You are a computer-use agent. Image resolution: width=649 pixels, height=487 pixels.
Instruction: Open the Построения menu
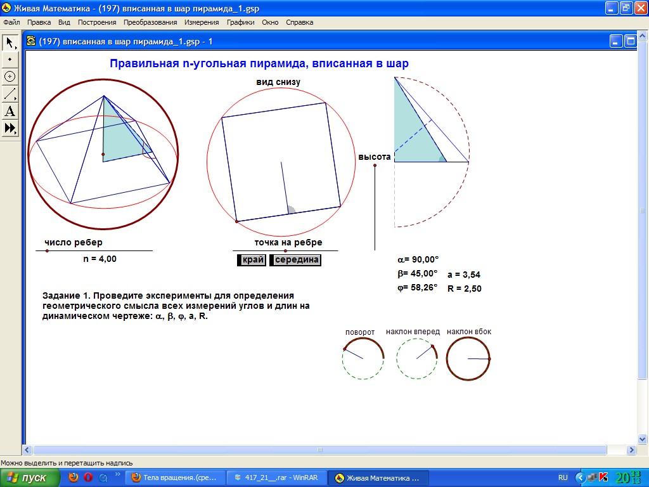point(97,22)
